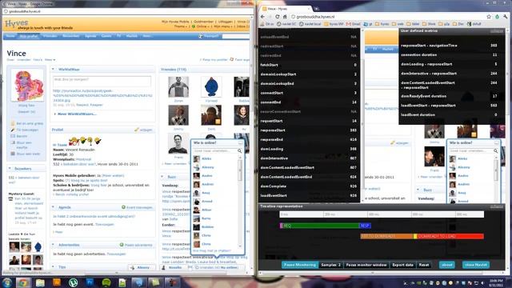The height and width of the screenshot is (288, 512).
Task: Minimize right Wie is online chat panel
Action: click(x=496, y=143)
